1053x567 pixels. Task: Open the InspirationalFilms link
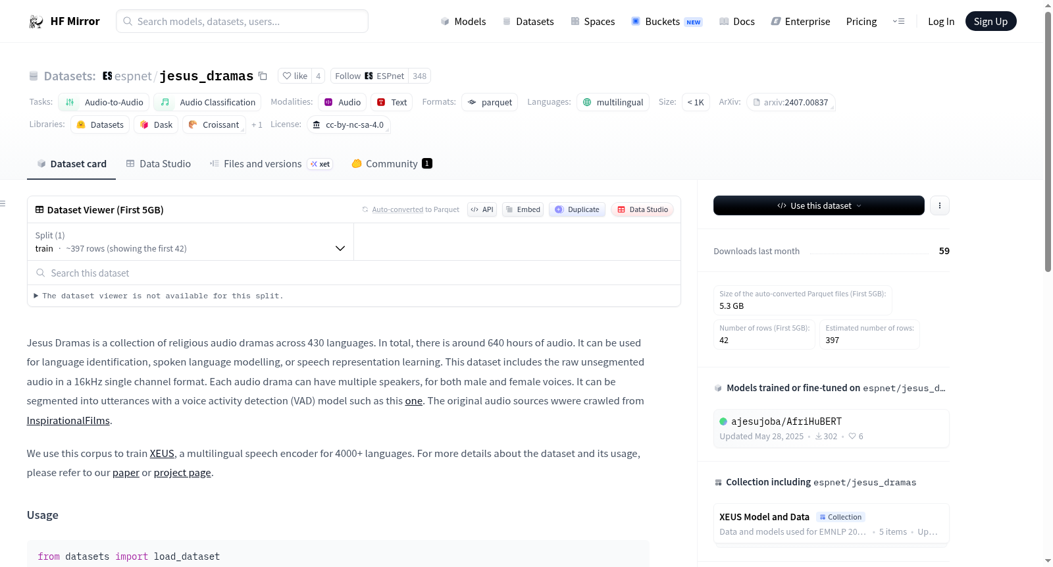pos(68,421)
